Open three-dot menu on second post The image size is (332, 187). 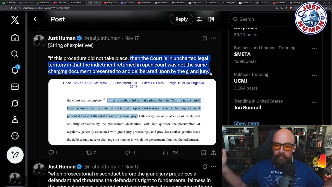tap(213, 167)
